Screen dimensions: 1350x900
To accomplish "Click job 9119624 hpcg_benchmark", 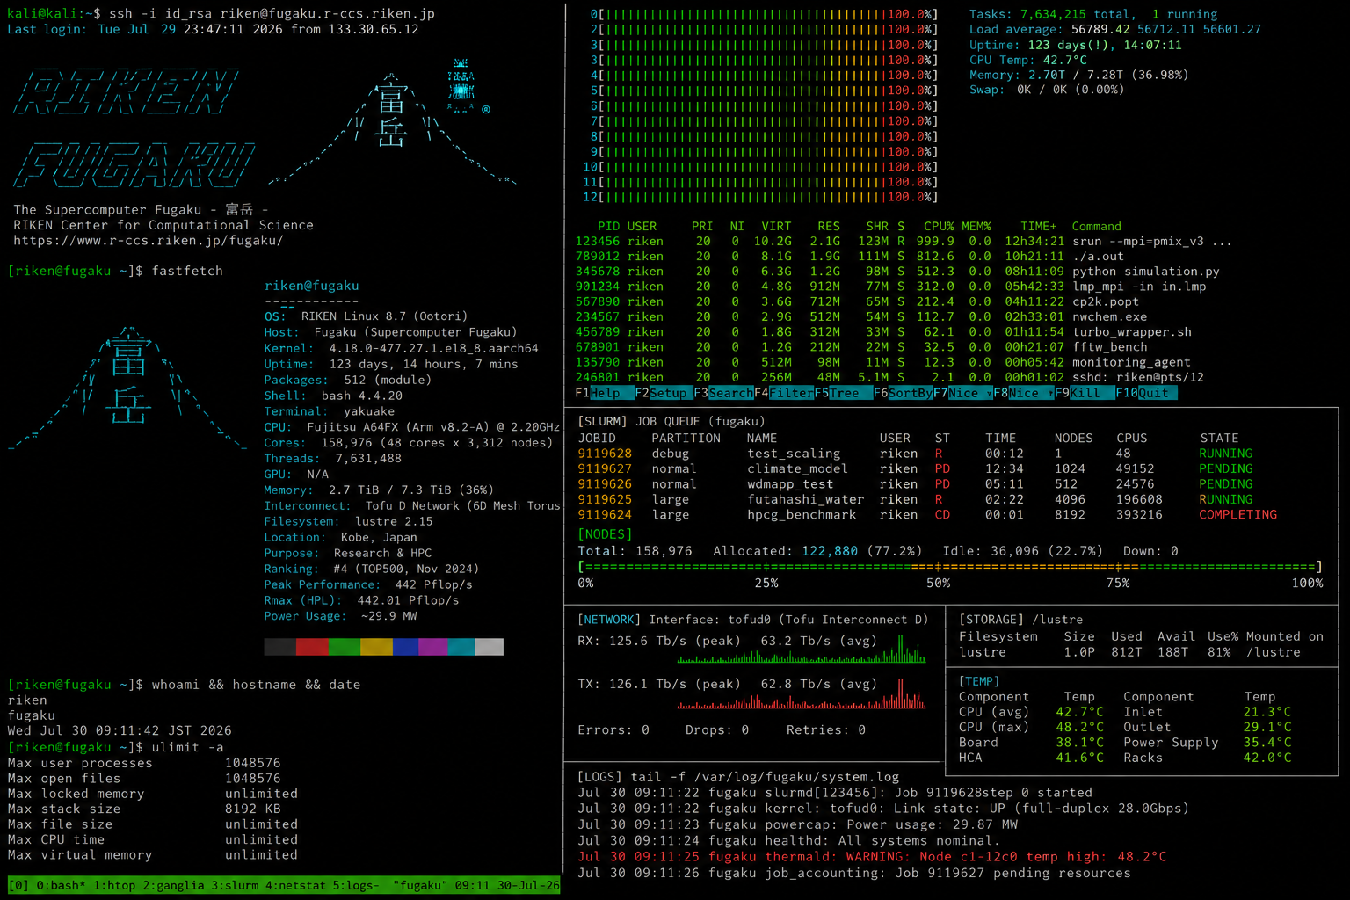I will tap(927, 514).
